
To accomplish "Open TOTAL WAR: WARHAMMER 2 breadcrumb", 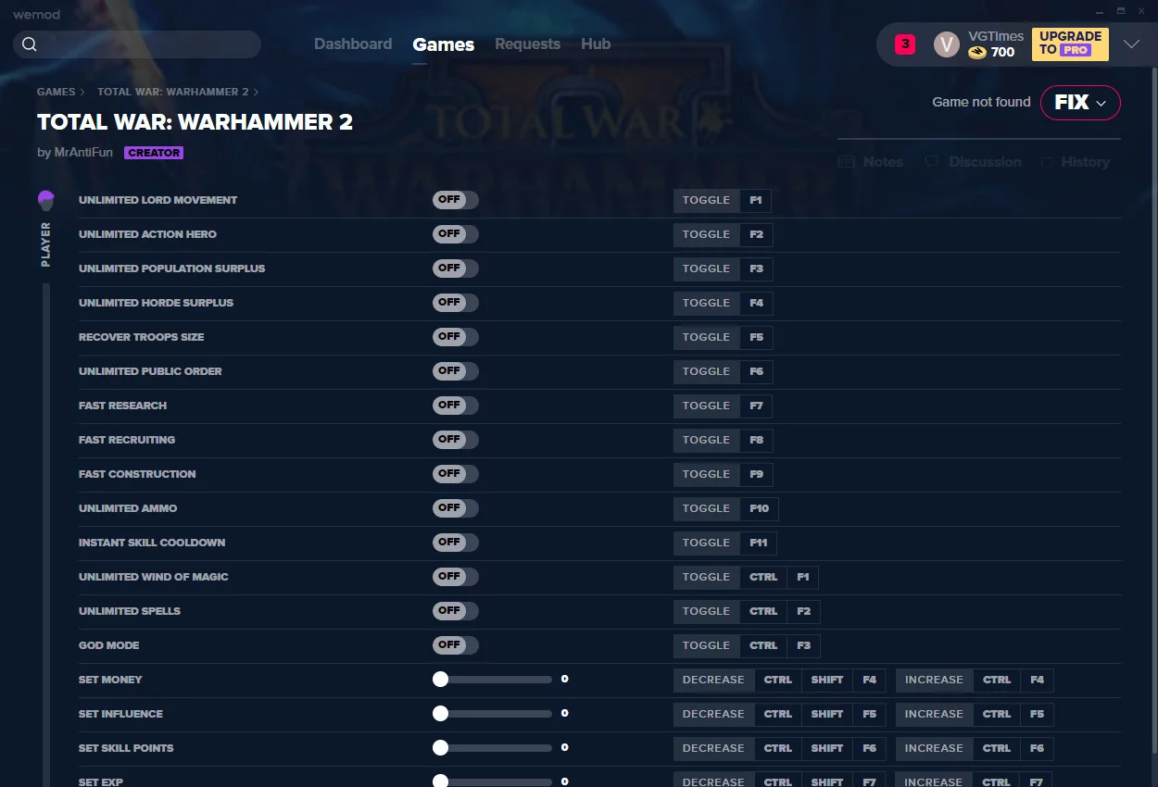I will point(173,93).
